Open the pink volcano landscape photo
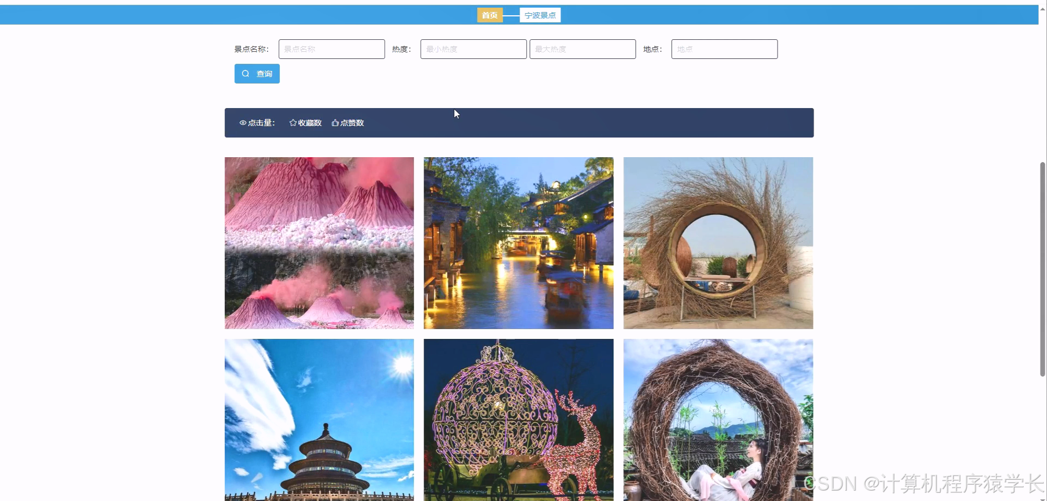The width and height of the screenshot is (1047, 501). tap(318, 243)
